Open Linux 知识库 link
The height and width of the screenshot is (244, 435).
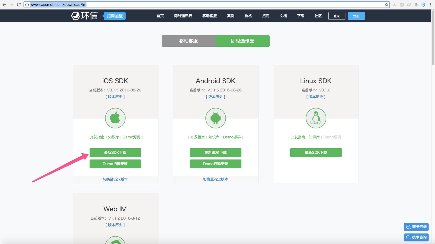[314, 137]
